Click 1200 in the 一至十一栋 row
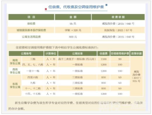The image size is (152, 115). coord(103,71)
